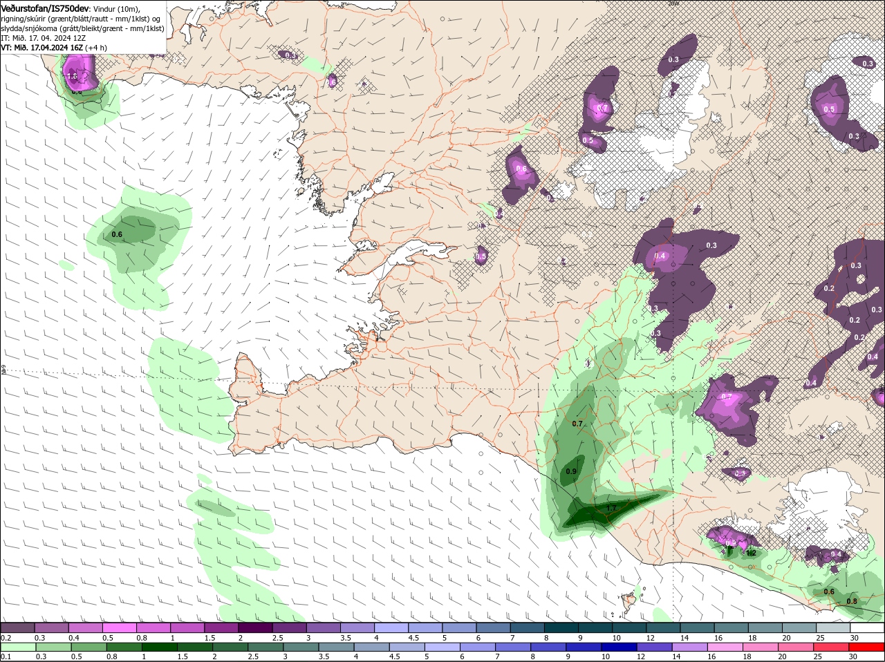Click the 'slydda/snjókoma' text in the header
885x662 pixels.
tap(28, 28)
